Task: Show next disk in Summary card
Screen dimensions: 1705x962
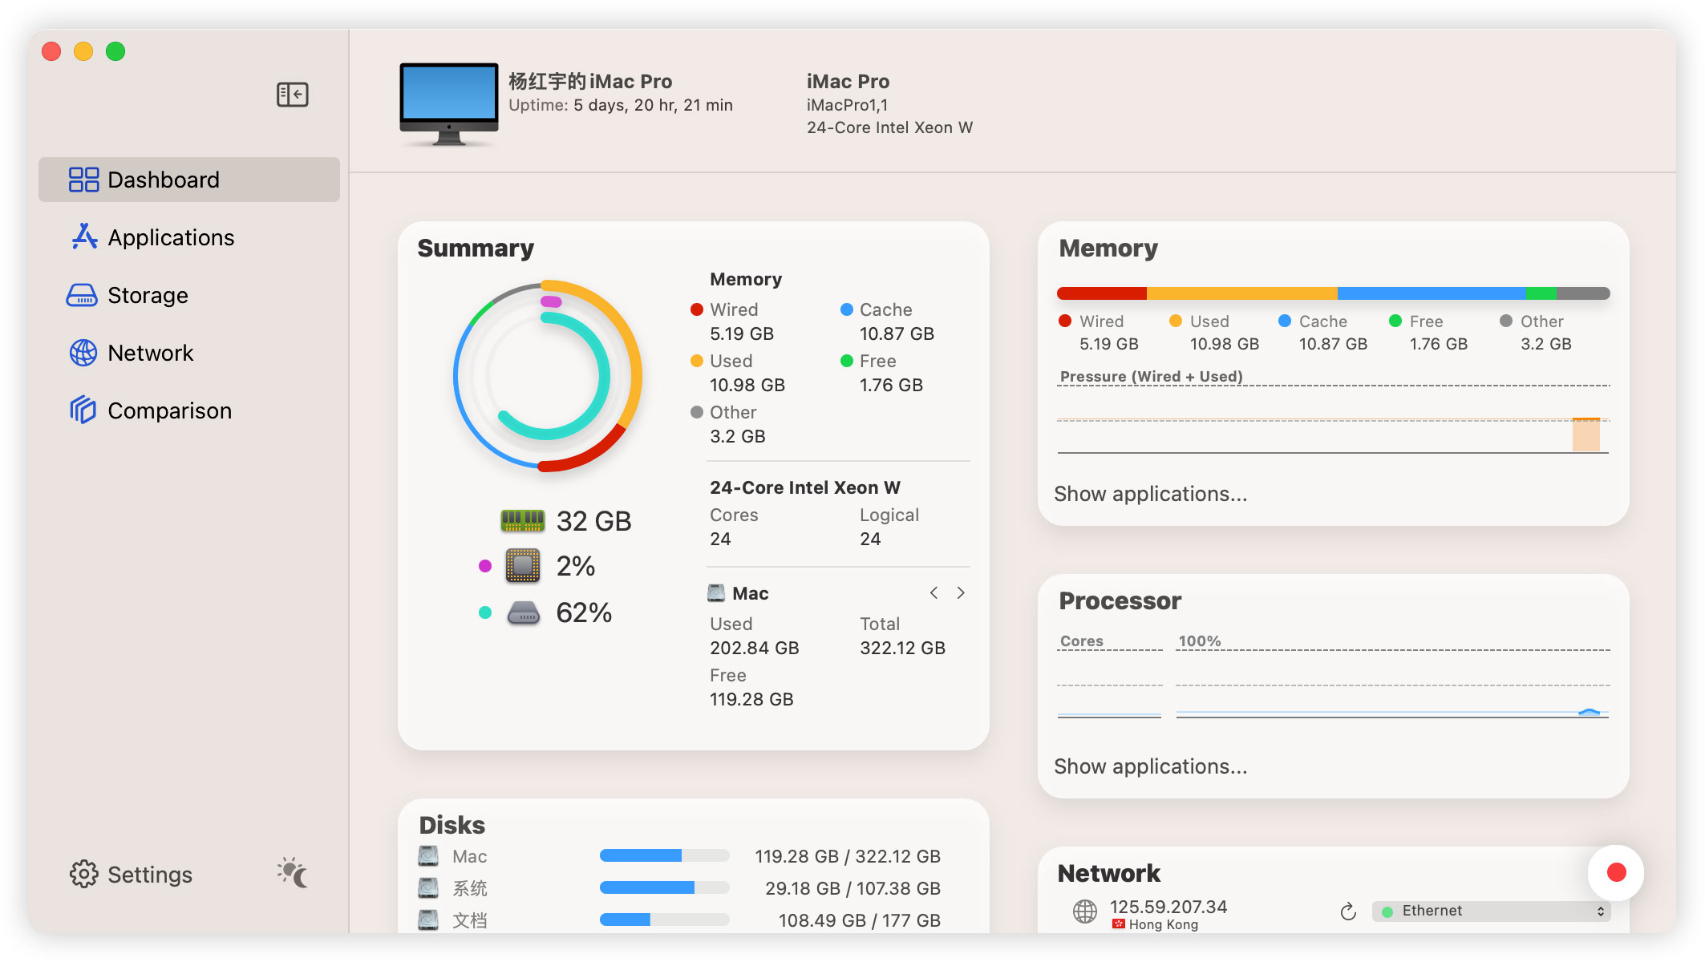Action: [x=961, y=593]
